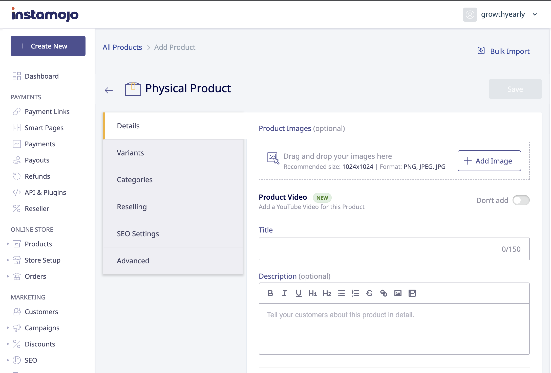The height and width of the screenshot is (373, 551).
Task: Apply Heading 2 style
Action: click(x=327, y=293)
